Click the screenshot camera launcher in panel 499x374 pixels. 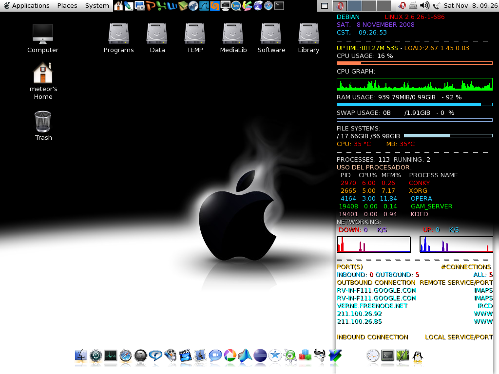click(140, 6)
